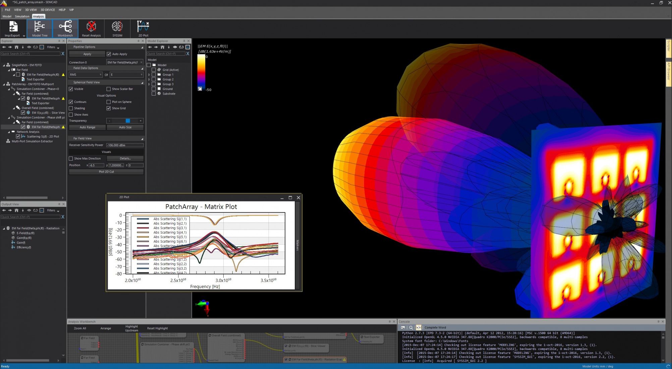The width and height of the screenshot is (672, 369).
Task: Switch to the Simulation tab
Action: click(22, 16)
